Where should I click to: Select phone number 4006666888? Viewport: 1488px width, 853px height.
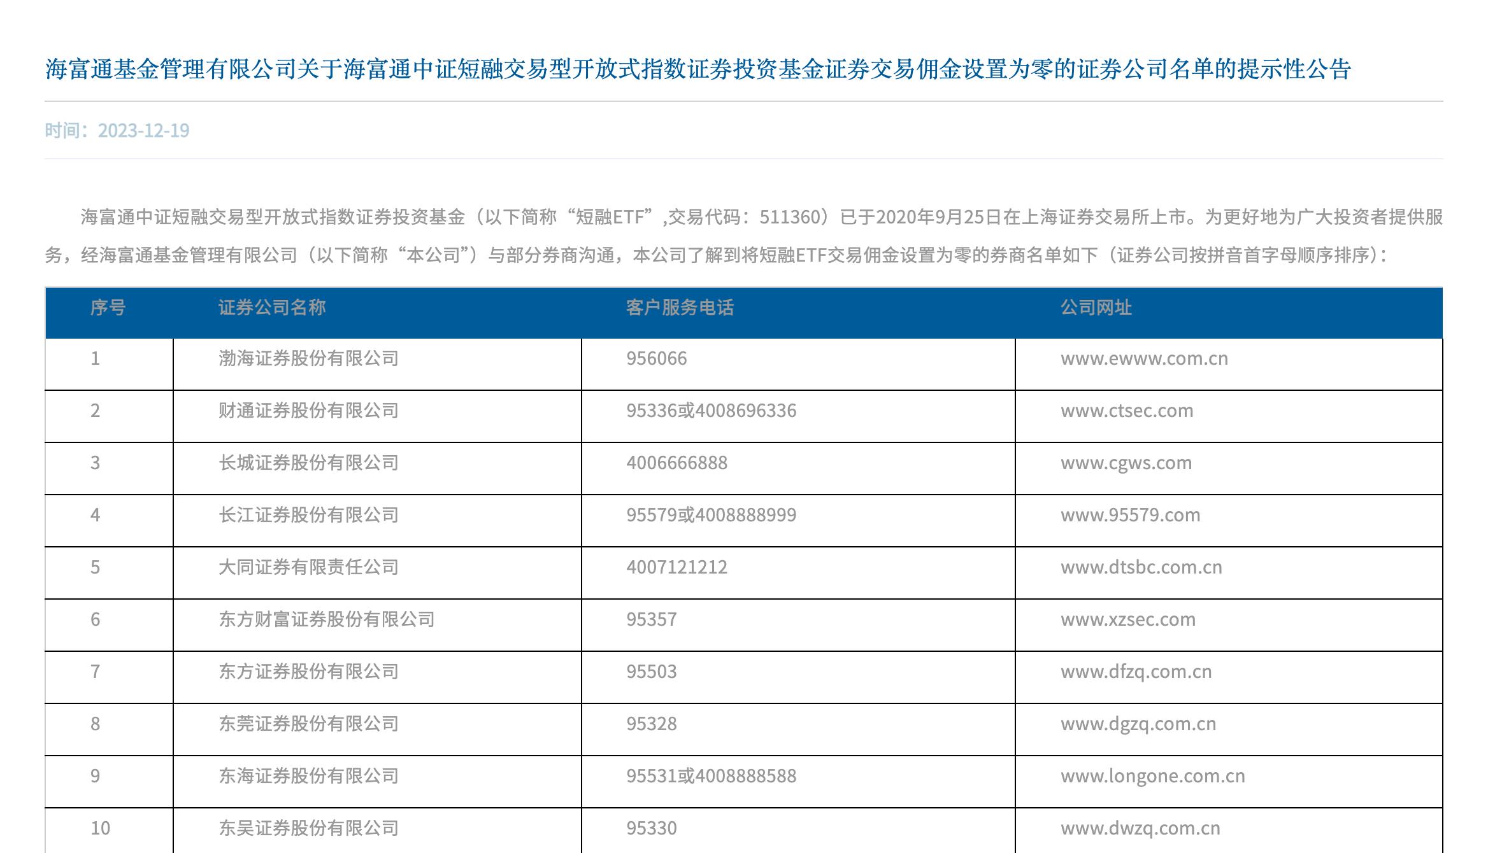[x=676, y=463]
